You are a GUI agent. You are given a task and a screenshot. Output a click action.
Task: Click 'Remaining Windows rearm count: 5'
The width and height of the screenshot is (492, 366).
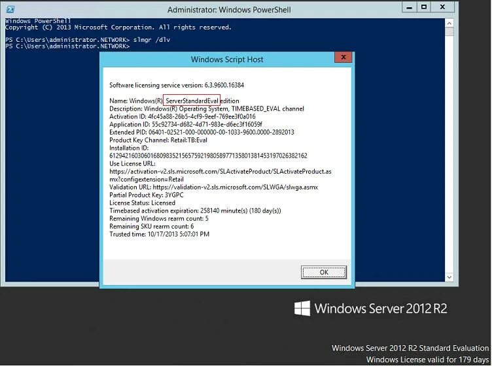point(159,218)
